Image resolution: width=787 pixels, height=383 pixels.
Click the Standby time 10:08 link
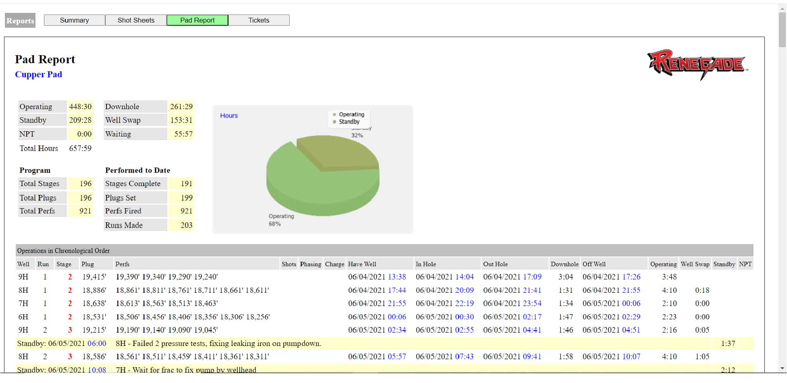[x=97, y=370]
